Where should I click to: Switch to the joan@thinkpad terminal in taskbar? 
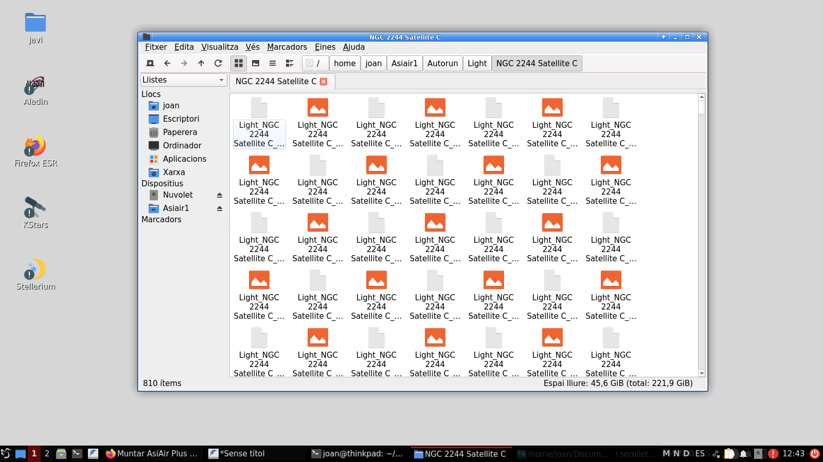357,454
